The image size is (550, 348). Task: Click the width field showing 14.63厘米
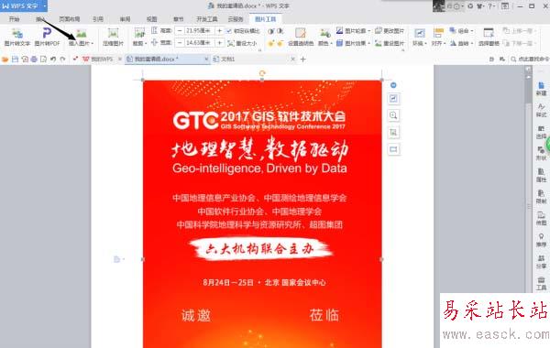[x=199, y=43]
